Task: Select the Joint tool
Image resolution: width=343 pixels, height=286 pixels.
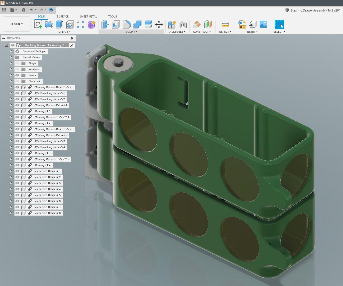Action: (x=183, y=24)
